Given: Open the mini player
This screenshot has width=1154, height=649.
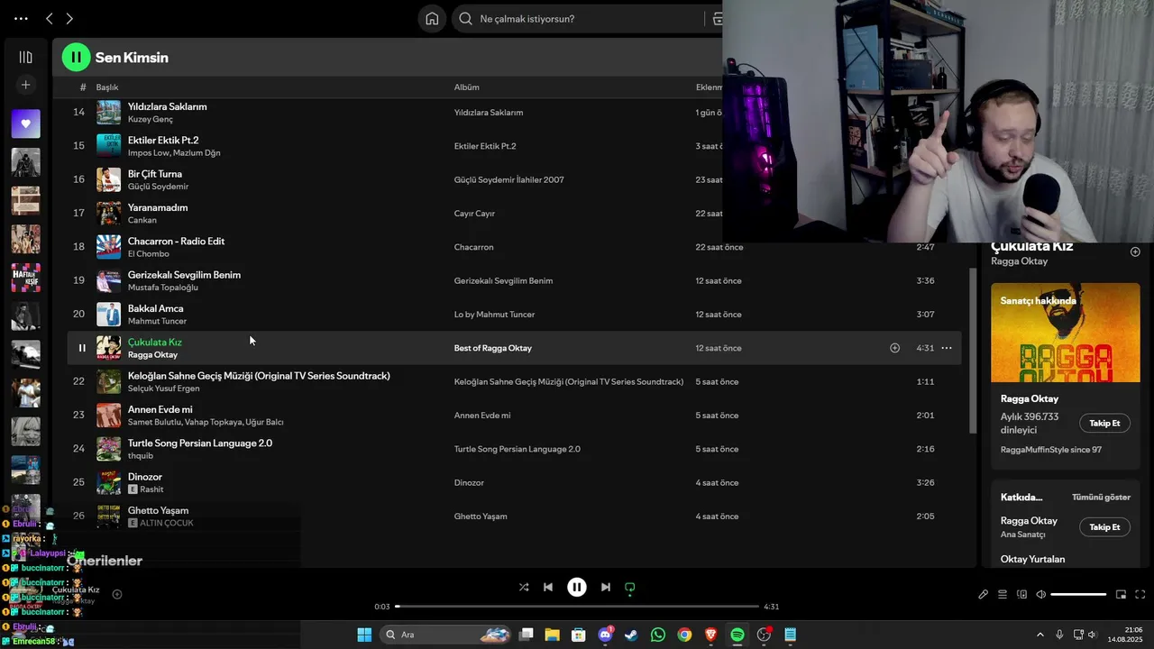Looking at the screenshot, I should click(x=1121, y=594).
